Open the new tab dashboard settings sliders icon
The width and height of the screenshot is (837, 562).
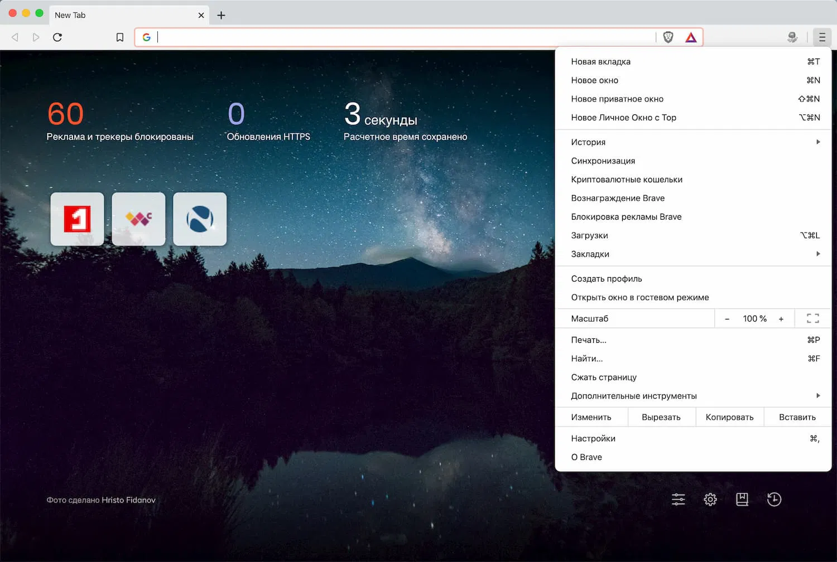pyautogui.click(x=678, y=499)
